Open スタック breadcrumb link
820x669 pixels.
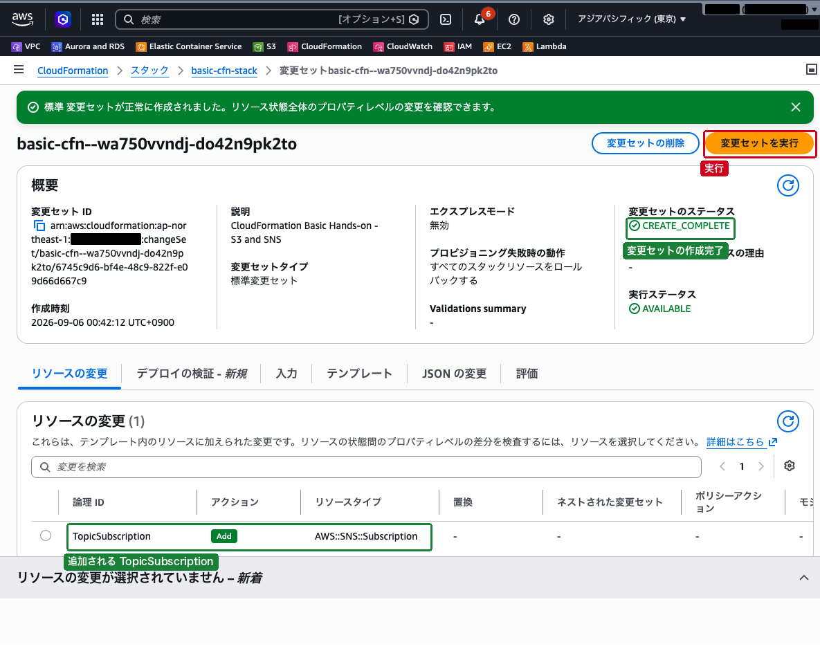149,71
